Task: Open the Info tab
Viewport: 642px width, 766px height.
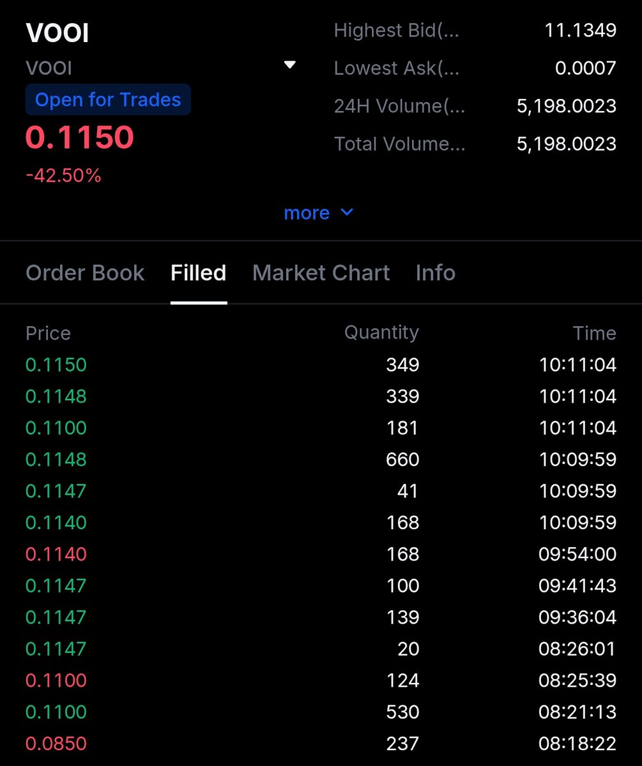Action: click(435, 273)
